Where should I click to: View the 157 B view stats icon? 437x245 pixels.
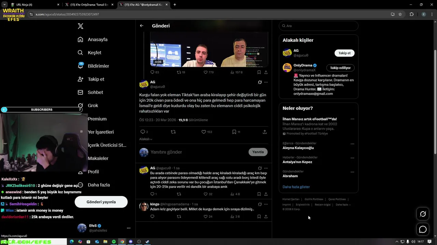point(232,72)
